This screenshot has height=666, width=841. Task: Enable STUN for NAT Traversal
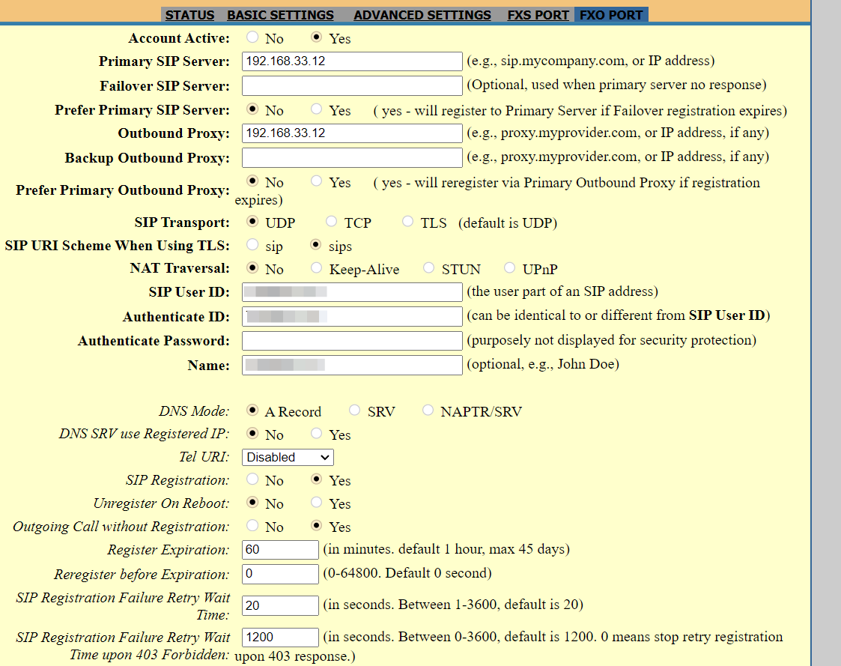coord(429,268)
